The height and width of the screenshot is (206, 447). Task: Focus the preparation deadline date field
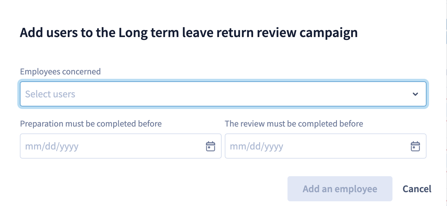tap(121, 146)
